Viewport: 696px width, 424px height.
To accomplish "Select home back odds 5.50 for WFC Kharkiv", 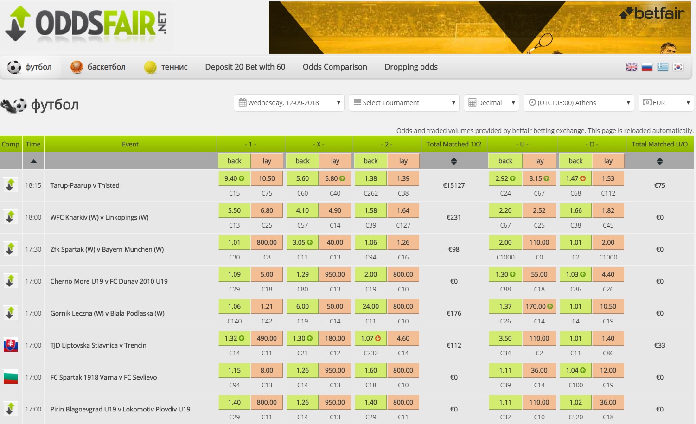I will tap(234, 210).
